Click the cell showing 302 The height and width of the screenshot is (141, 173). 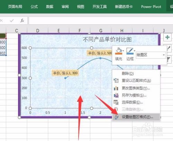tap(3, 53)
